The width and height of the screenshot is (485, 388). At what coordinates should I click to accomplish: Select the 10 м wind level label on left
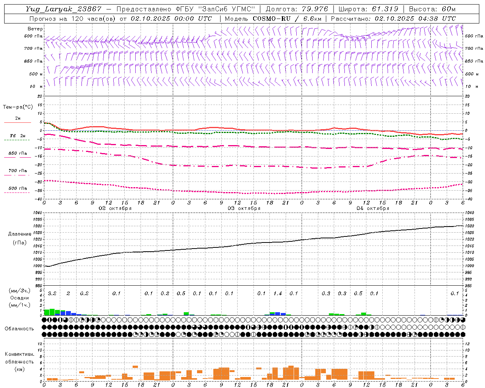(x=36, y=86)
